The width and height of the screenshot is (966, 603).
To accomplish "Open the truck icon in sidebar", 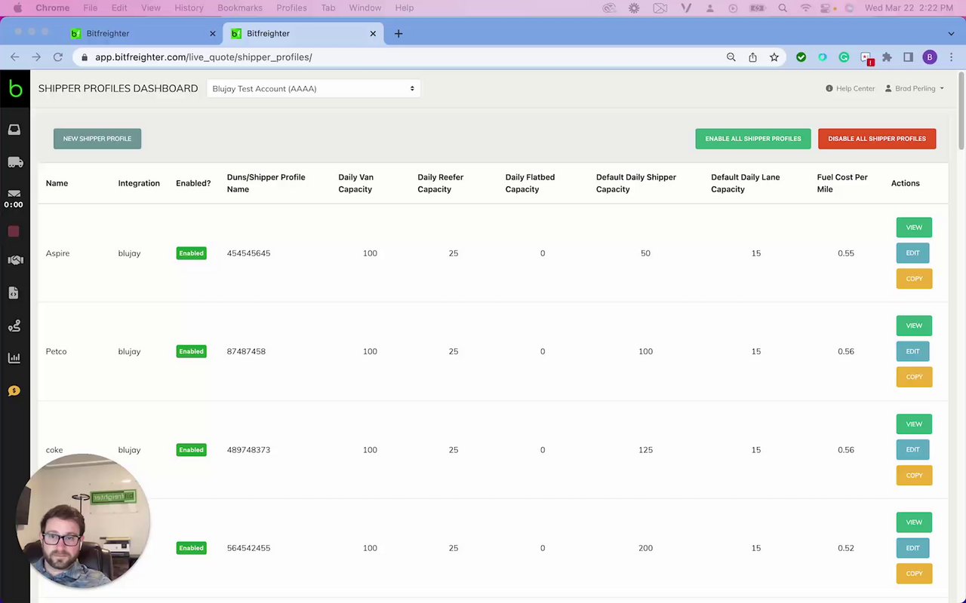I will click(14, 162).
